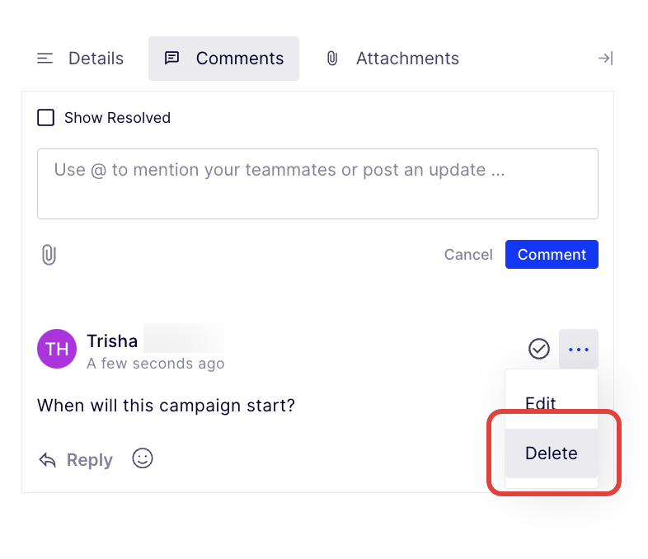Collapse the side panel using arrow icon
This screenshot has height=559, width=648.
605,59
